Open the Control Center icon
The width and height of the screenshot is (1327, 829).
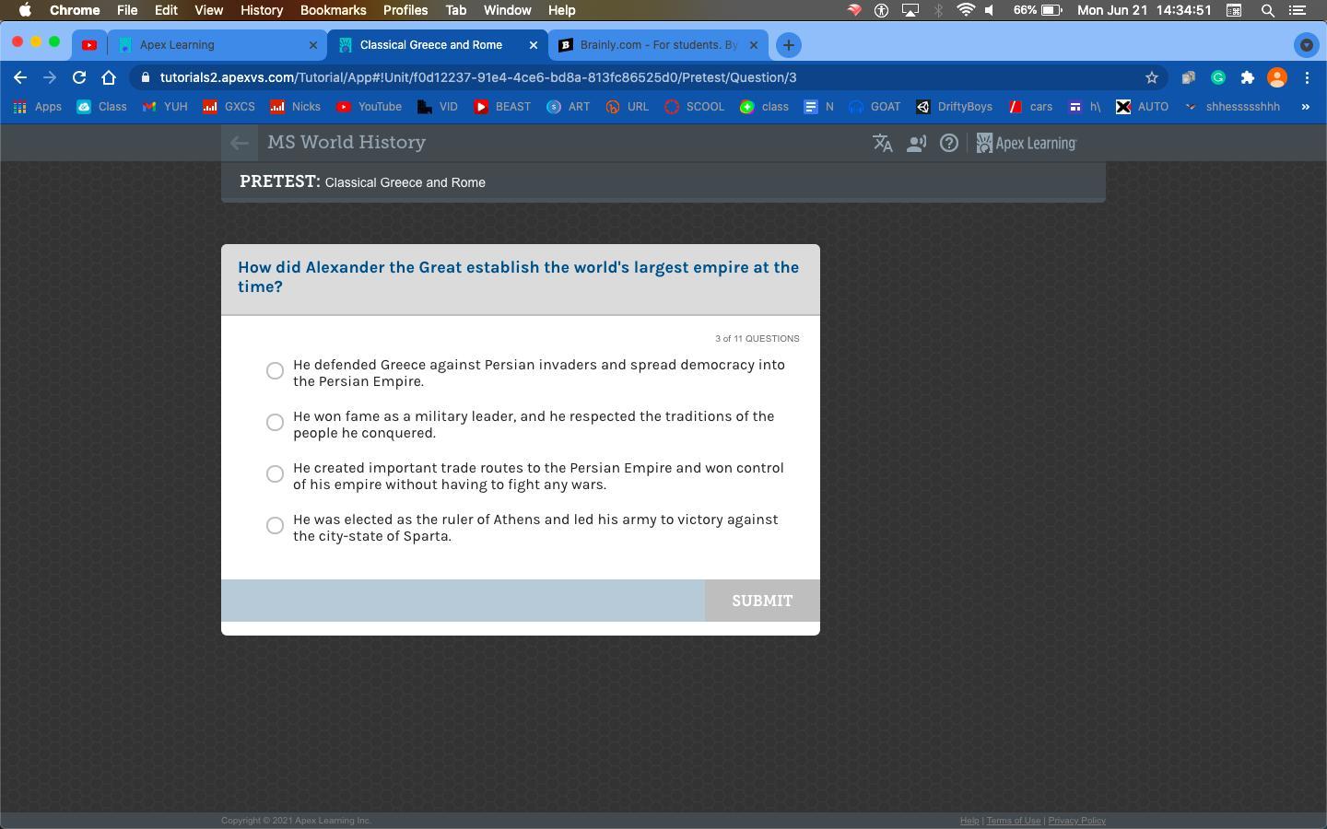pyautogui.click(x=1298, y=10)
